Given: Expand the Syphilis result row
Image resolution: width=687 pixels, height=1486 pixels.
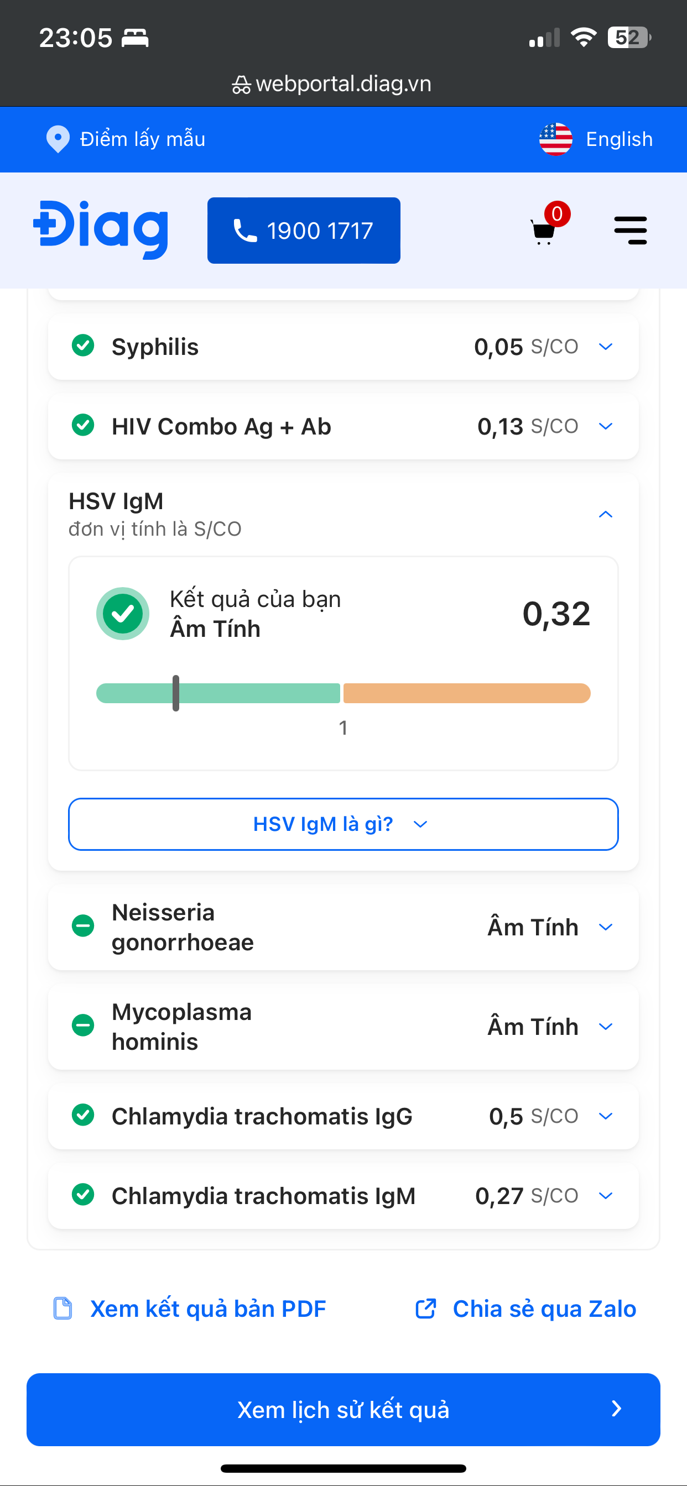Looking at the screenshot, I should click(606, 347).
